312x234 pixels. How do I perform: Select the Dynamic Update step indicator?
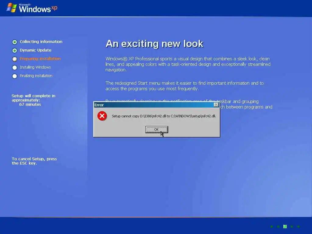(15, 50)
